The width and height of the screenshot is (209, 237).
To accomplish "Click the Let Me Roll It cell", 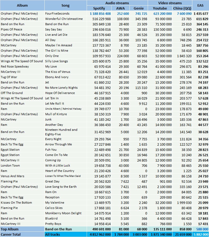I will tap(66, 103).
